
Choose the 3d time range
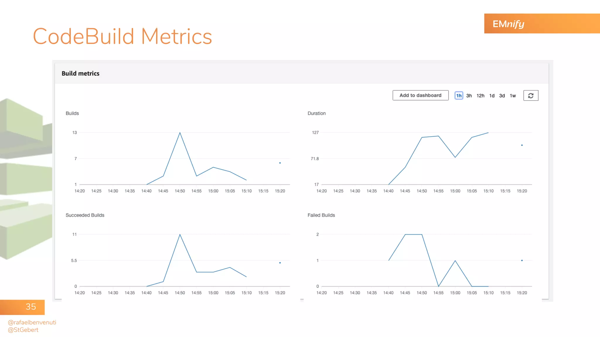[502, 96]
